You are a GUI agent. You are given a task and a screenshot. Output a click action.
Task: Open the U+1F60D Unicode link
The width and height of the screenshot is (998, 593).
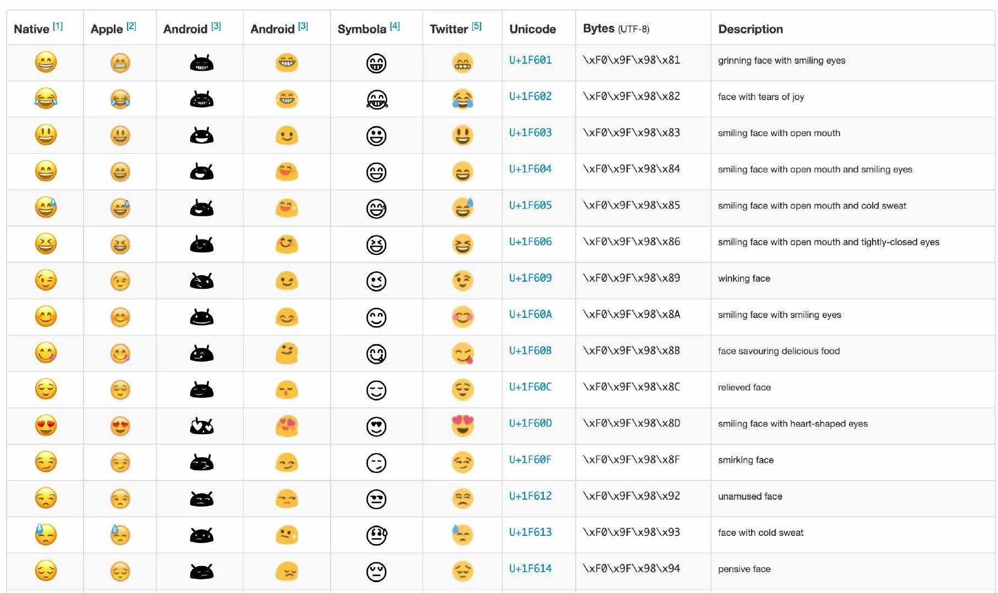(530, 423)
